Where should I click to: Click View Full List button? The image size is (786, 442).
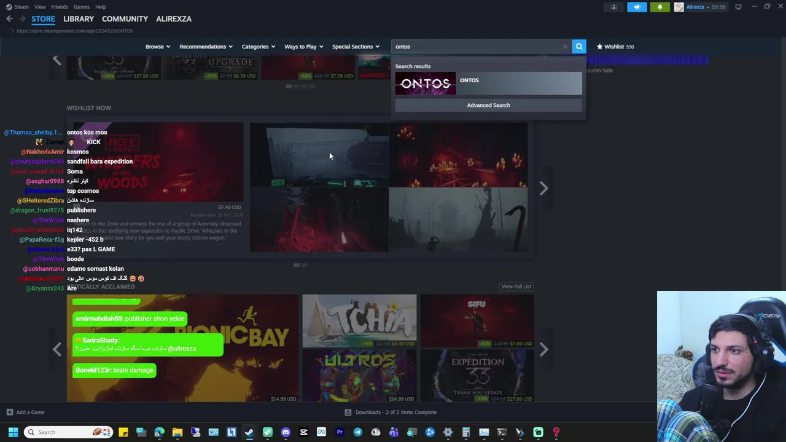[x=516, y=287]
